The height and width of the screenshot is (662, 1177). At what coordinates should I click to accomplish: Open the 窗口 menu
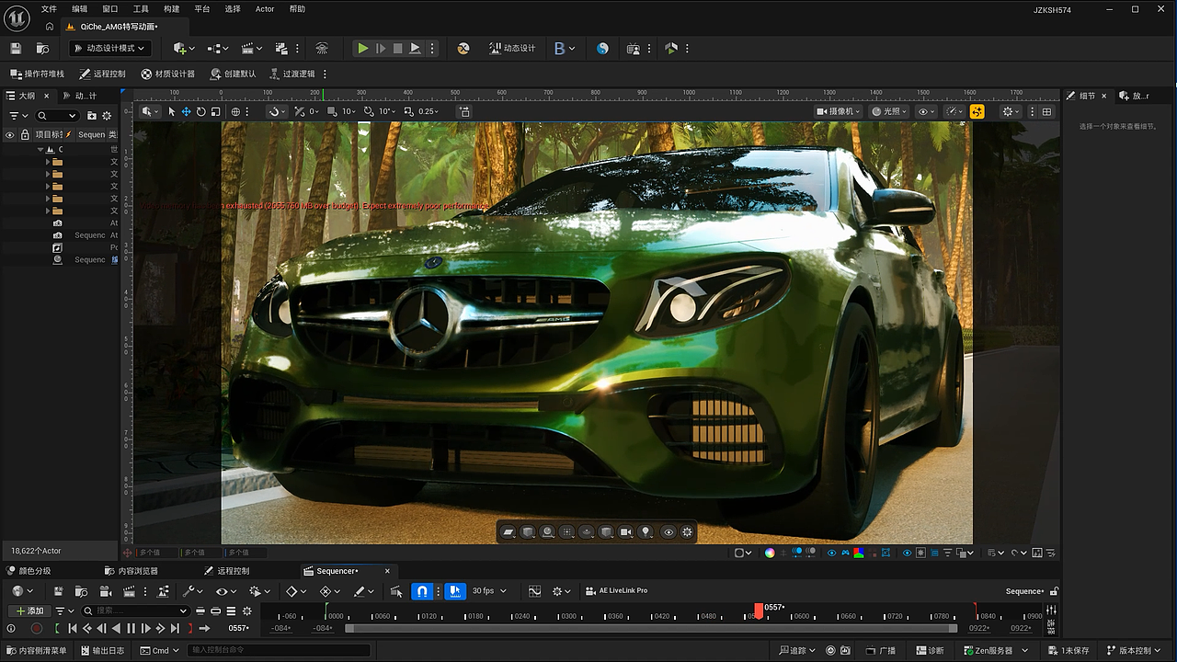pos(110,9)
